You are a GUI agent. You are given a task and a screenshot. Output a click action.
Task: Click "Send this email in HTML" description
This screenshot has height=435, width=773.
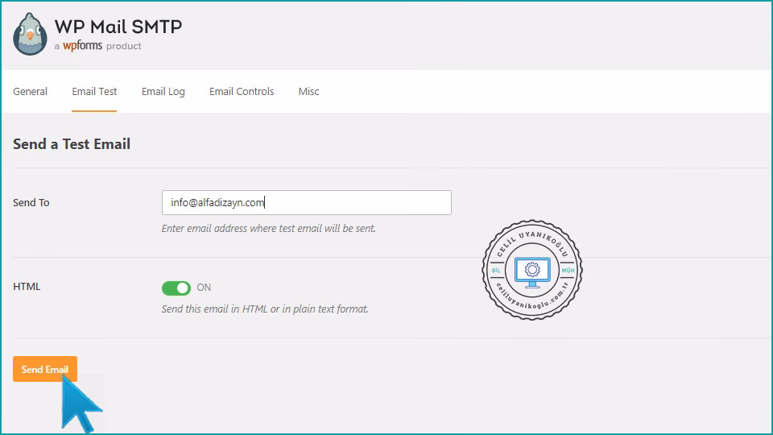pos(265,309)
